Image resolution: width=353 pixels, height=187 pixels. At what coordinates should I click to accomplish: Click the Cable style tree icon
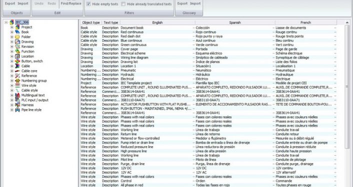[18, 90]
